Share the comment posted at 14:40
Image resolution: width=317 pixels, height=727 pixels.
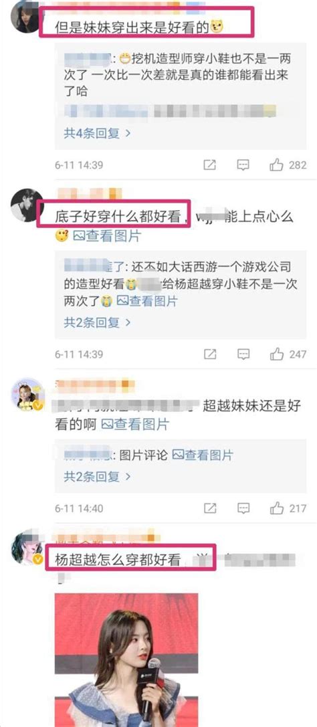(210, 508)
